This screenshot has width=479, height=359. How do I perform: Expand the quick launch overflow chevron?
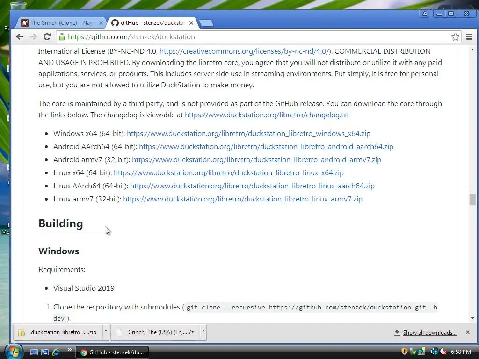point(69,350)
